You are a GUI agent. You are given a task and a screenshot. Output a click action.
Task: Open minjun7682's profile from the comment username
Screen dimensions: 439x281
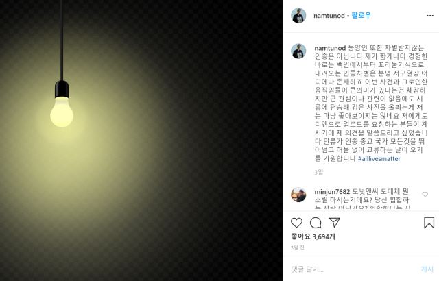[x=332, y=191]
